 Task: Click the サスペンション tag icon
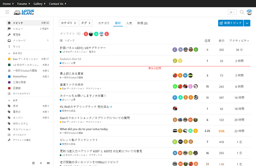[9, 129]
